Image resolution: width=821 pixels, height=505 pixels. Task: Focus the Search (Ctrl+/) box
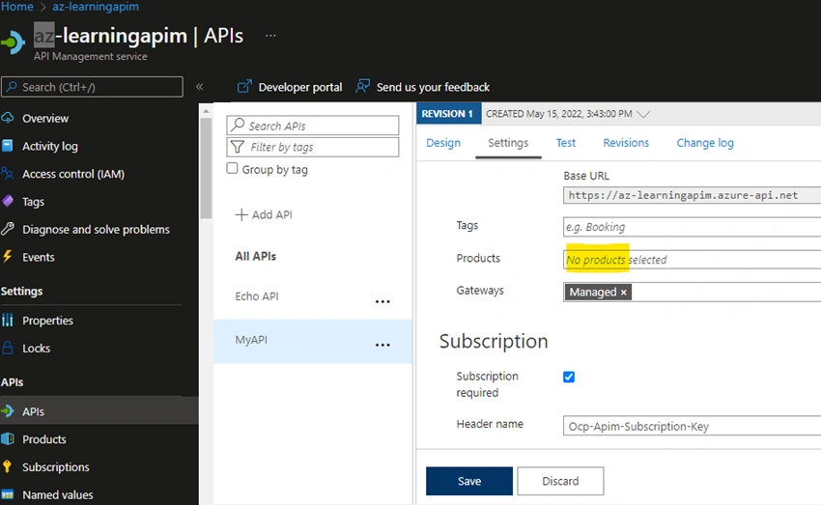[92, 87]
